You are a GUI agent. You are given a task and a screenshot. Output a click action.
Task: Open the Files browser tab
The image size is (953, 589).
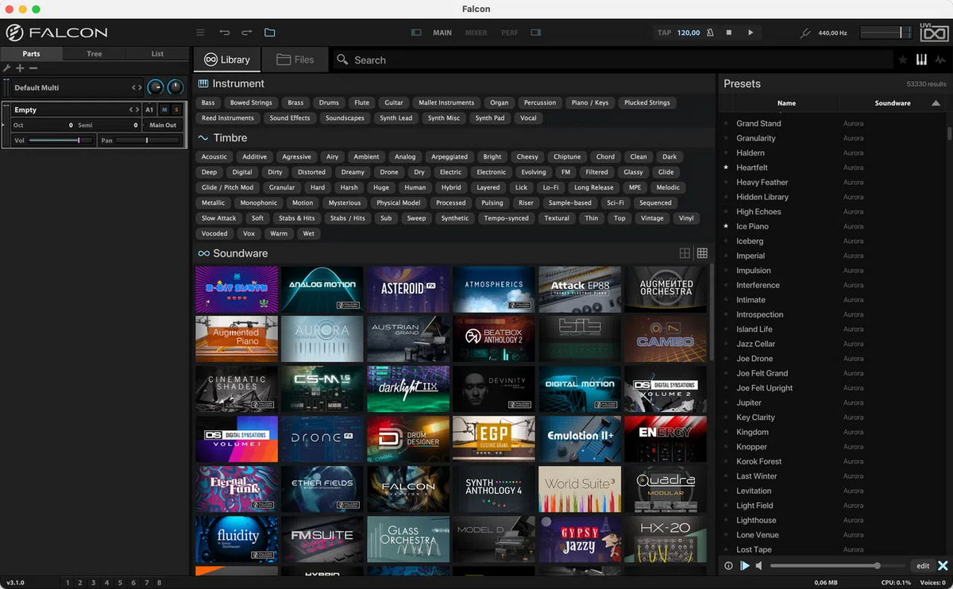(x=295, y=60)
